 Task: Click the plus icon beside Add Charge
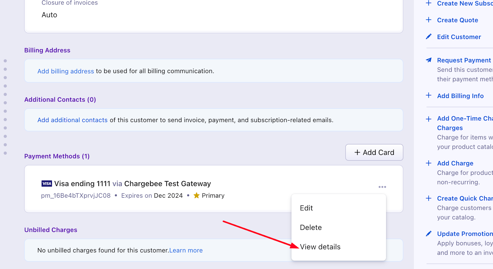[429, 163]
